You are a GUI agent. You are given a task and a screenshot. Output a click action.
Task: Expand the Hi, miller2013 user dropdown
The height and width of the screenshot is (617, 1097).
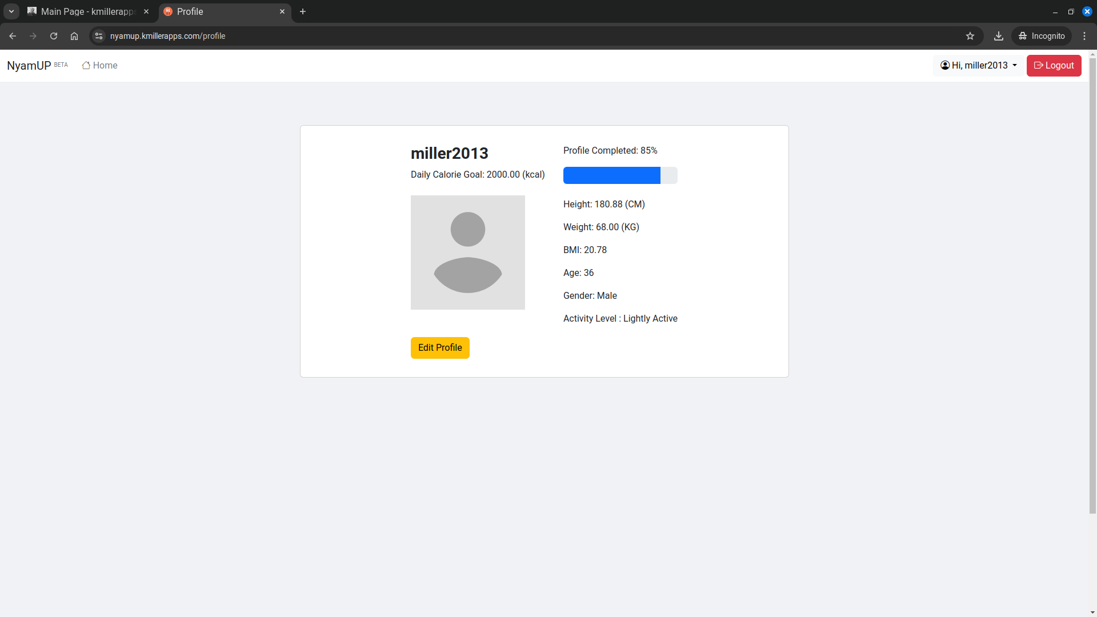click(x=979, y=66)
